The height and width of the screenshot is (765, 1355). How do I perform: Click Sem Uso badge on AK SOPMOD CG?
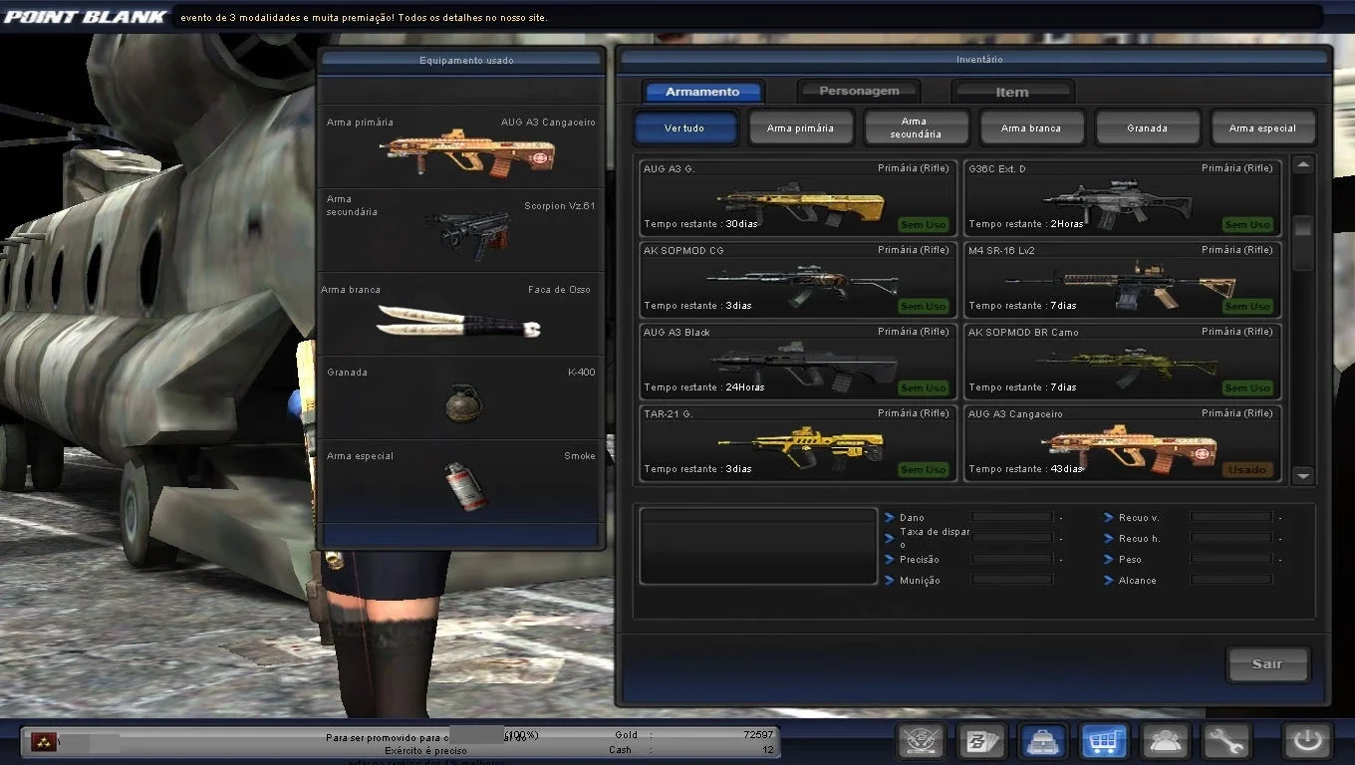click(x=924, y=307)
